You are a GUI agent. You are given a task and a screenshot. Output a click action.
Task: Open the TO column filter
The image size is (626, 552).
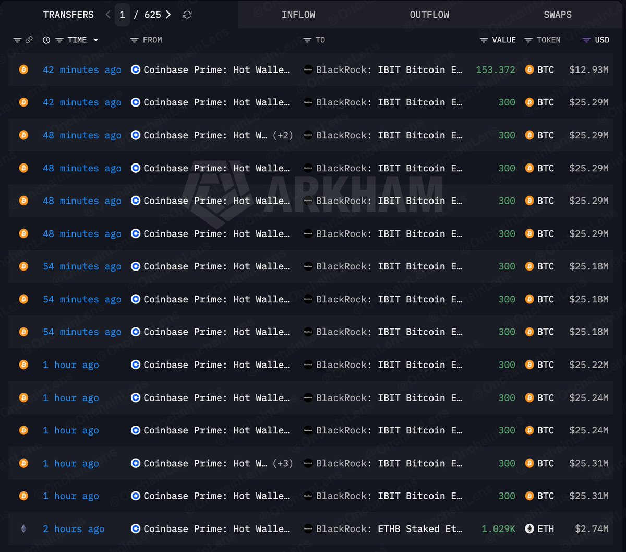[x=307, y=40]
